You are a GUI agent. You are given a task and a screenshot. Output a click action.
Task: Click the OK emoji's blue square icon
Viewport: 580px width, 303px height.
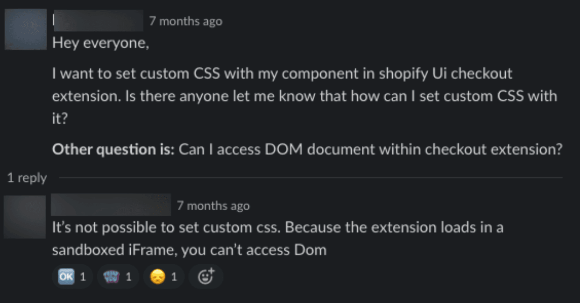point(66,276)
